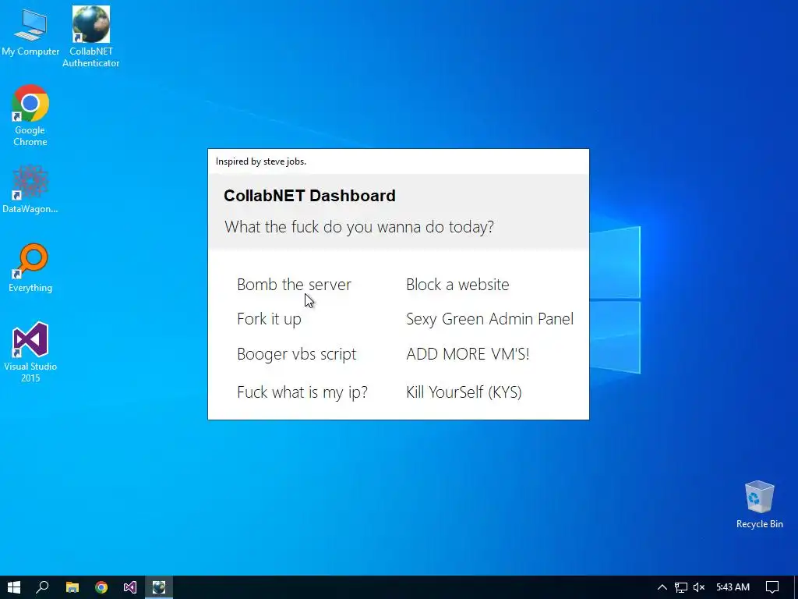
Task: Choose the 'Bomb the server' option
Action: click(294, 284)
